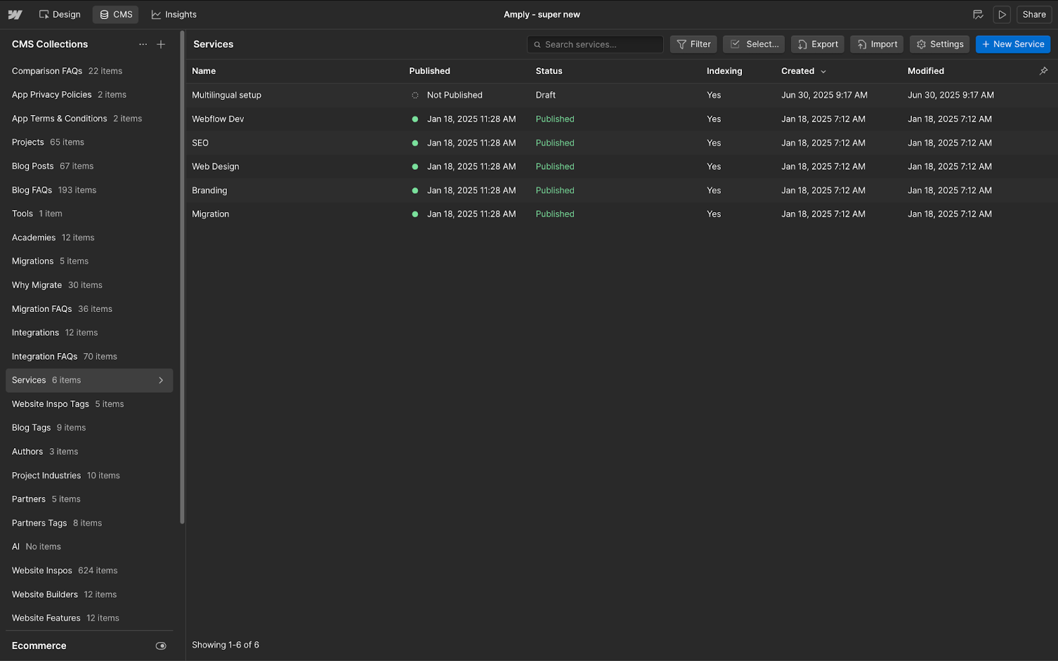
Task: Switch to the CMS tab
Action: (x=116, y=15)
